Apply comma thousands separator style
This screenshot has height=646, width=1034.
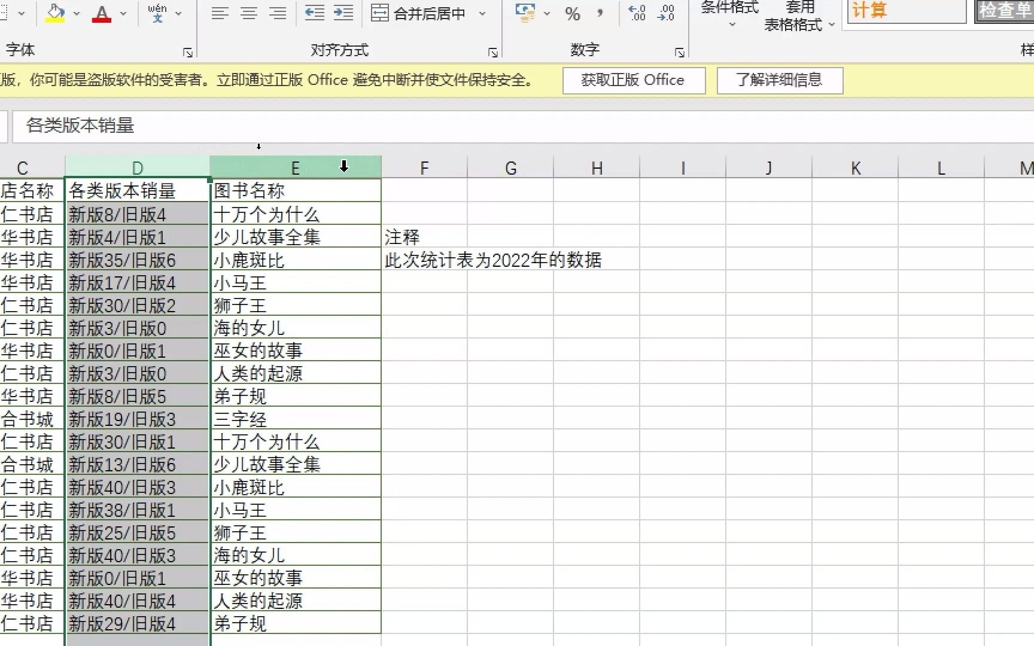[600, 13]
